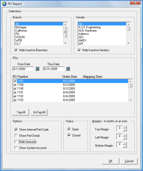Select PA in the Branch list
This screenshot has height=171, width=143.
tap(39, 34)
